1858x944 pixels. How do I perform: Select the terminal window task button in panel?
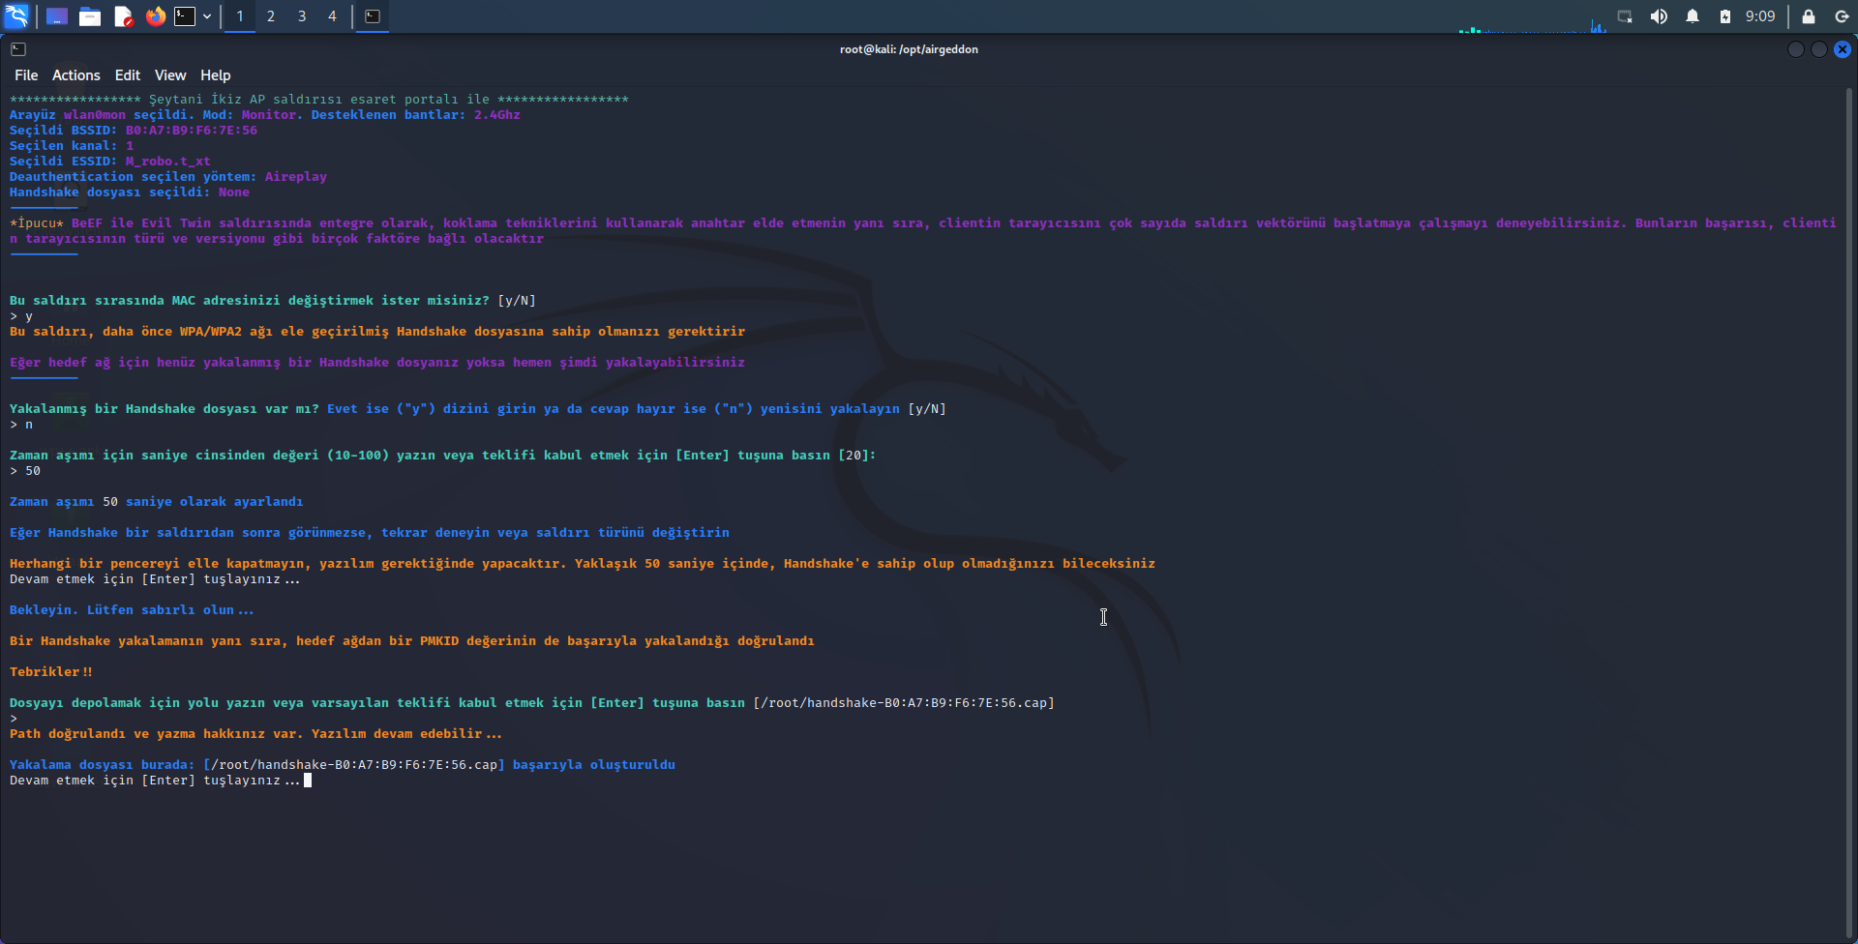pos(373,16)
